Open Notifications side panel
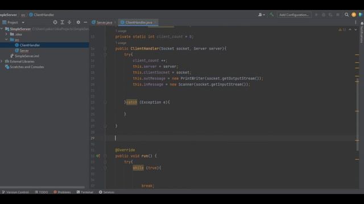The height and width of the screenshot is (204, 364). [362, 32]
